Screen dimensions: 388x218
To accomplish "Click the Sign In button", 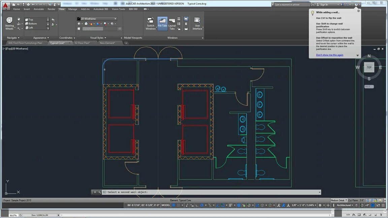I will (x=324, y=4).
